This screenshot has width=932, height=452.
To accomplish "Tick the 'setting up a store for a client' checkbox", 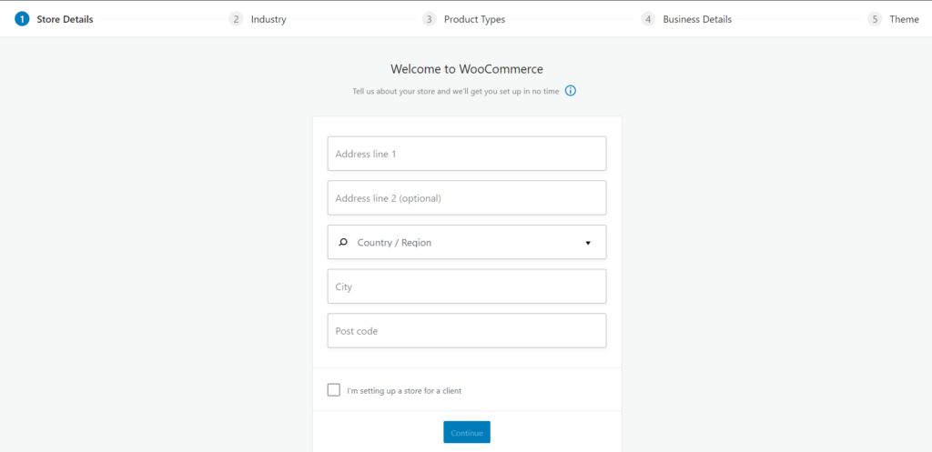I will pos(334,390).
